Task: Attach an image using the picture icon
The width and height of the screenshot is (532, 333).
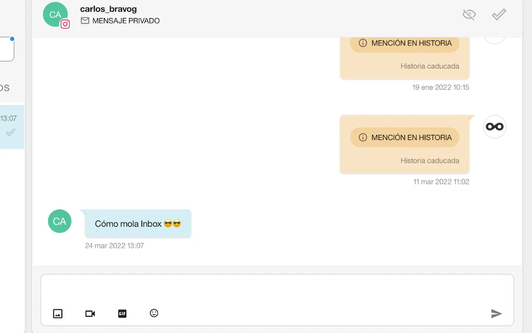Action: point(58,313)
